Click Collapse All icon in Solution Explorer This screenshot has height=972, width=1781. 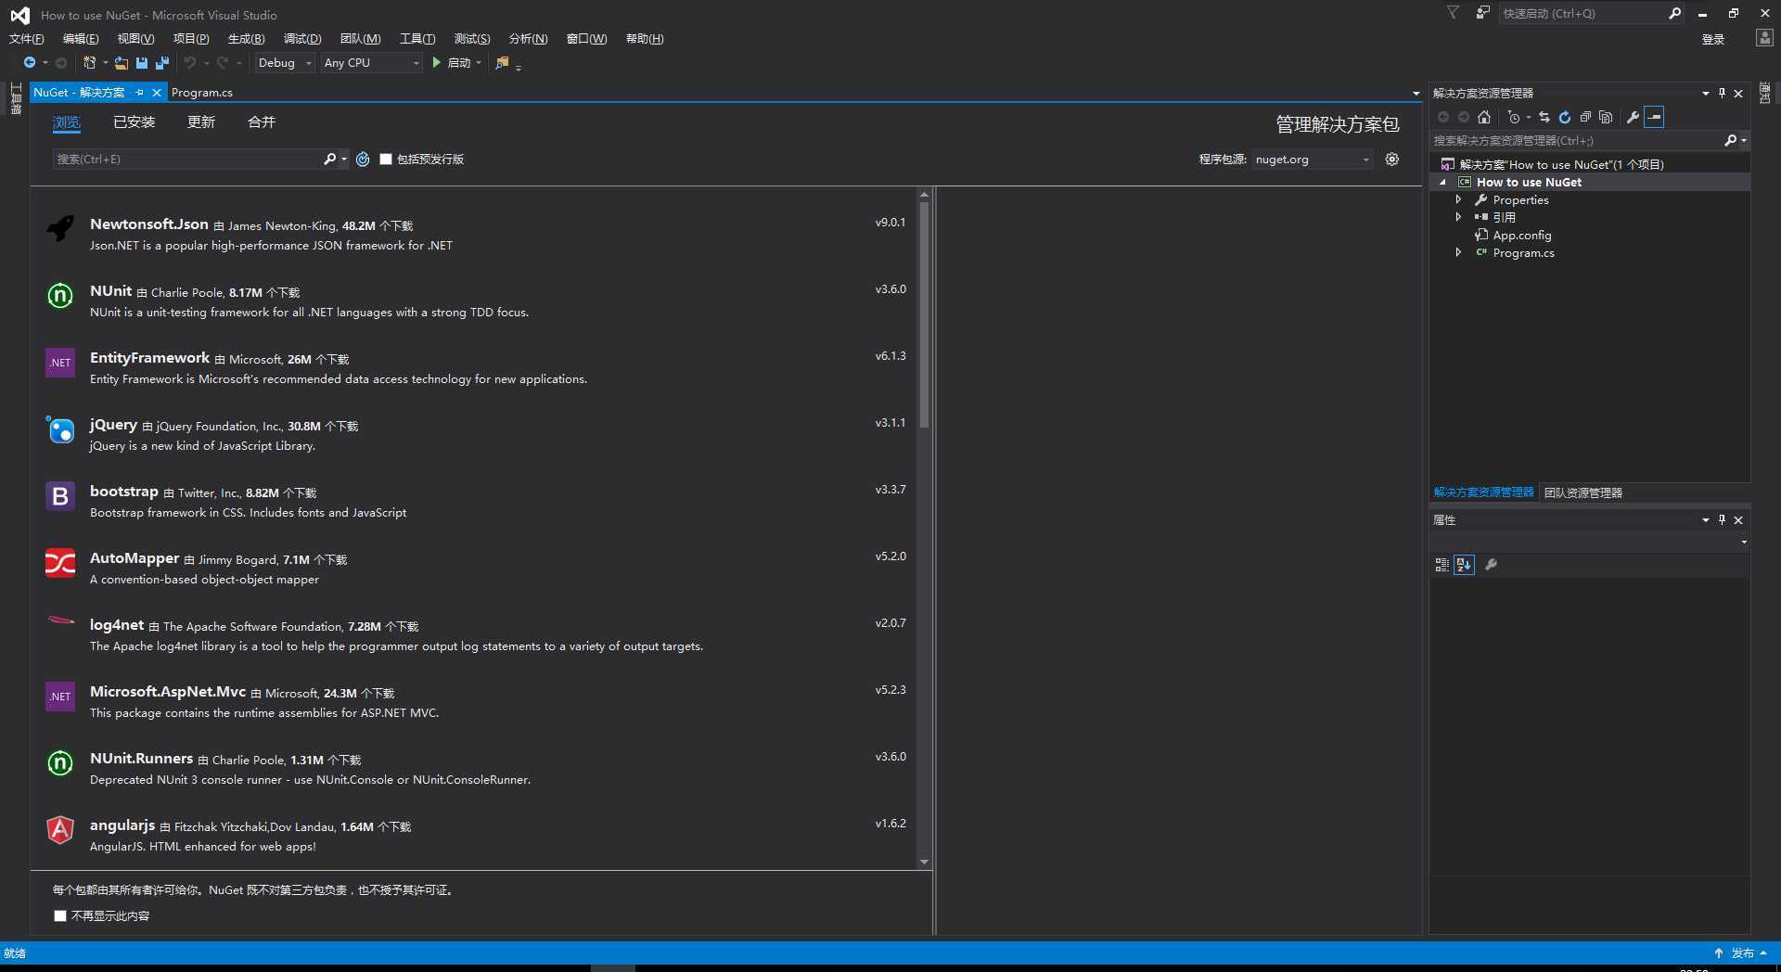point(1585,117)
